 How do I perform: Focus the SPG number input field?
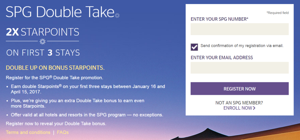coord(240,29)
